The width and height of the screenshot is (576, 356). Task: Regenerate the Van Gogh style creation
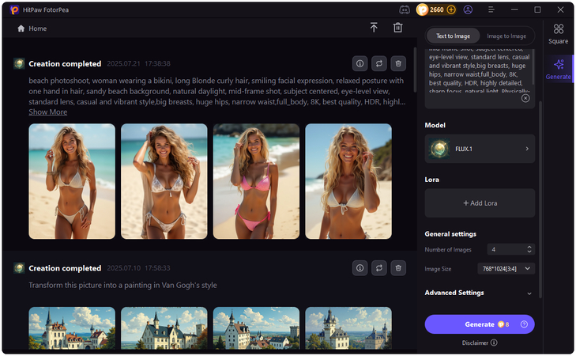pos(379,268)
